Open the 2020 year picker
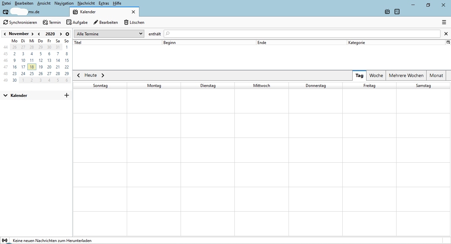 [50, 34]
